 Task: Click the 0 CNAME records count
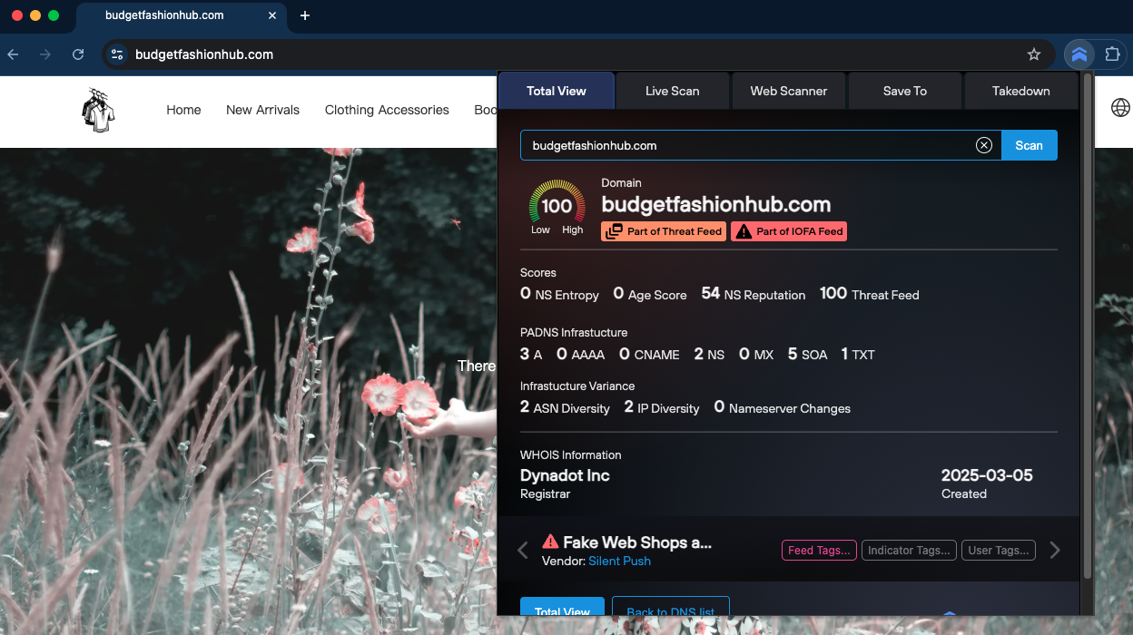click(650, 354)
